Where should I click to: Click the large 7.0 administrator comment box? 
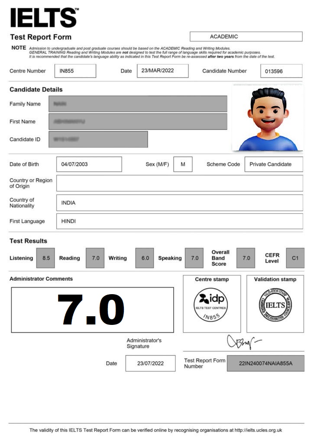click(x=92, y=310)
